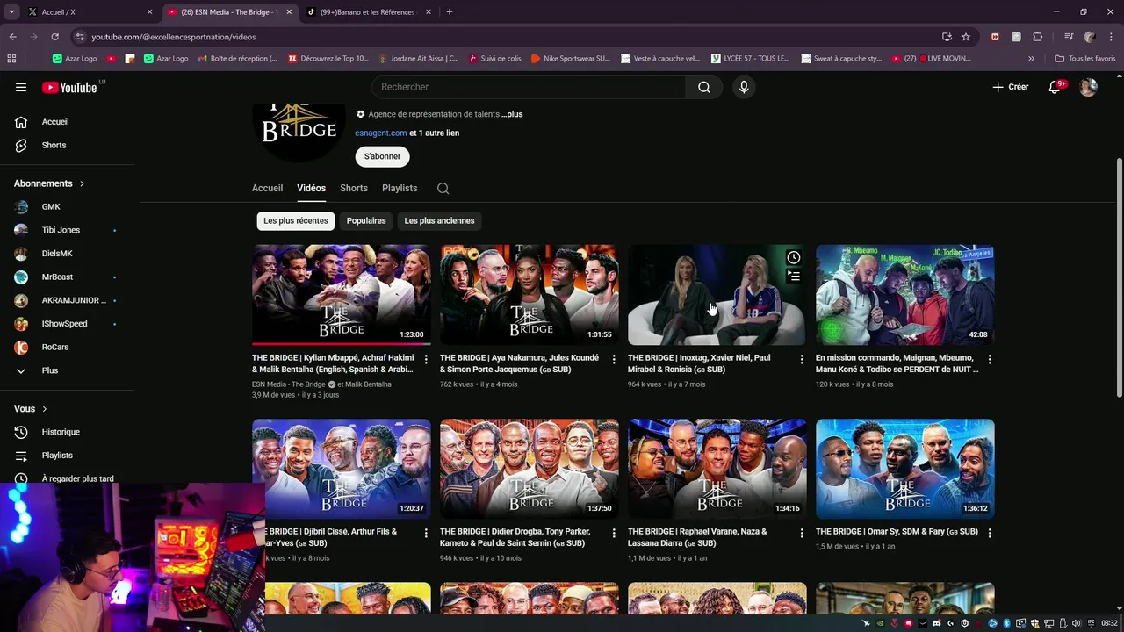Image resolution: width=1124 pixels, height=632 pixels.
Task: Open options menu for Omar Sy video
Action: pyautogui.click(x=990, y=533)
